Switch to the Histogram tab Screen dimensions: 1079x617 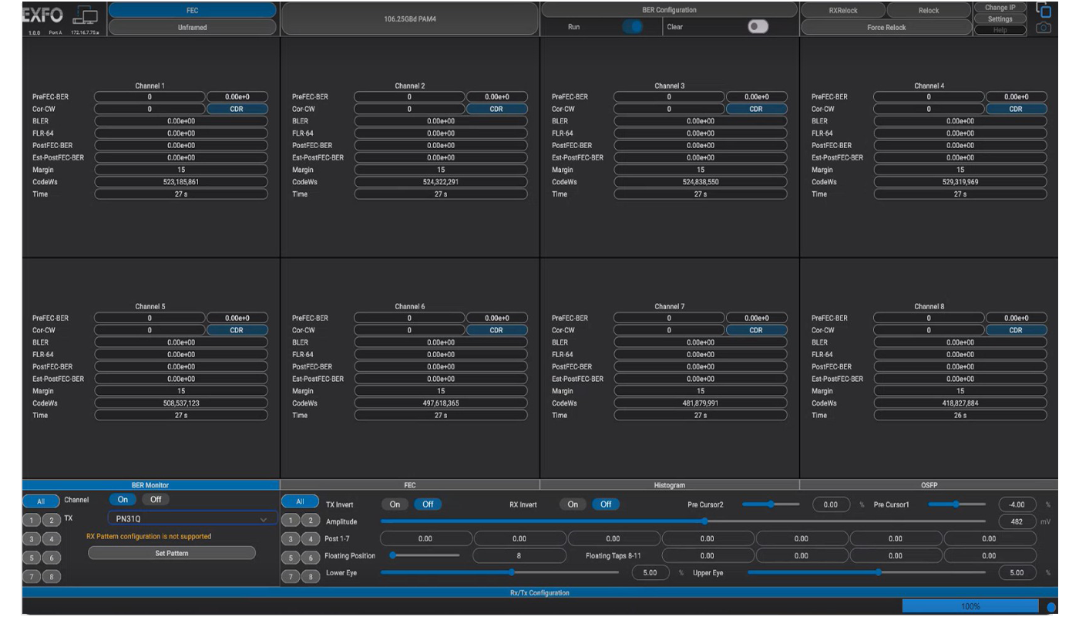tap(669, 484)
